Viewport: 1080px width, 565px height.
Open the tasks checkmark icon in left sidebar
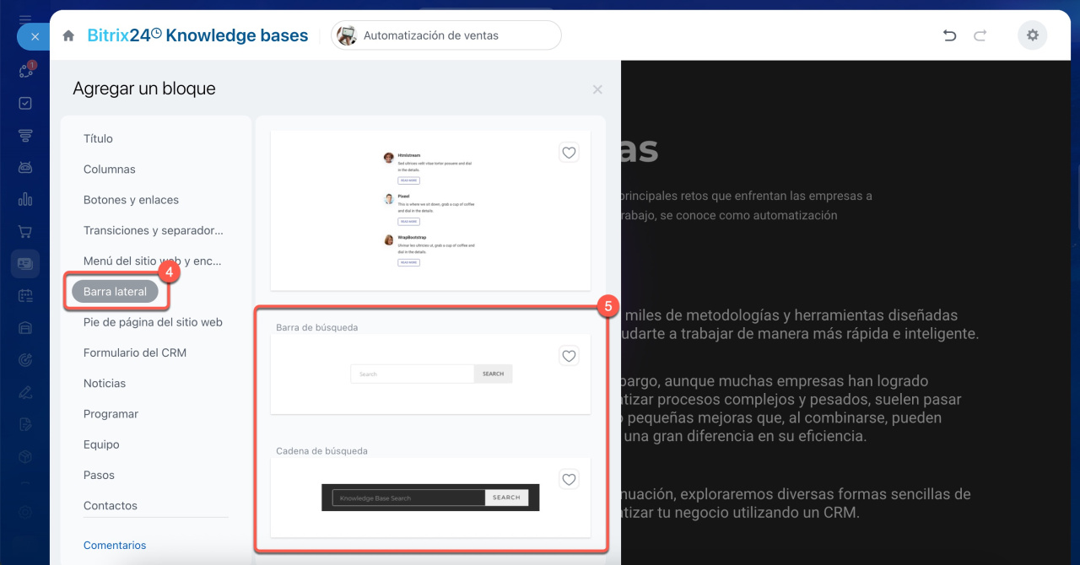25,103
